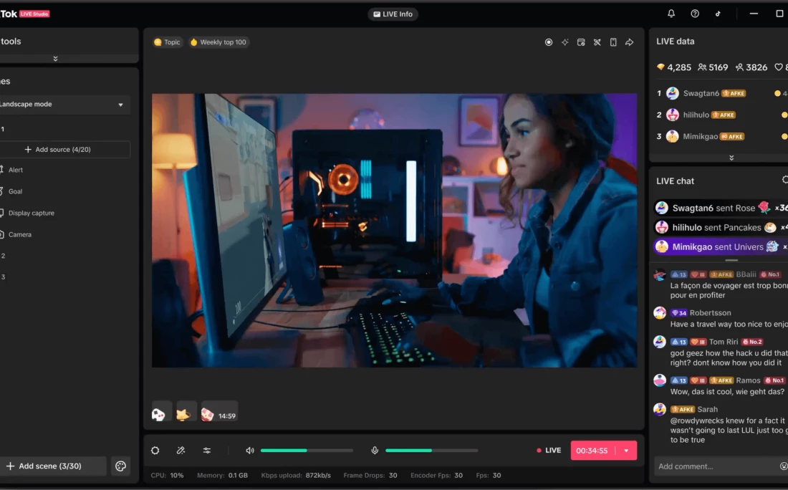Click the Add comment input field
Image resolution: width=788 pixels, height=490 pixels.
tap(716, 466)
